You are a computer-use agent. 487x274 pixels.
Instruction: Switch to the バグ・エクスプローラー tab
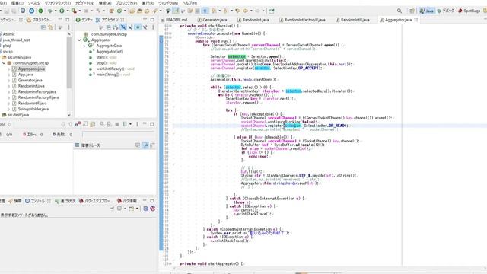click(x=96, y=201)
